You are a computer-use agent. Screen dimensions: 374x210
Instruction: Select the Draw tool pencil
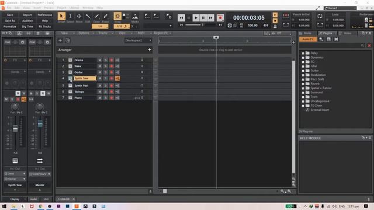96,16
